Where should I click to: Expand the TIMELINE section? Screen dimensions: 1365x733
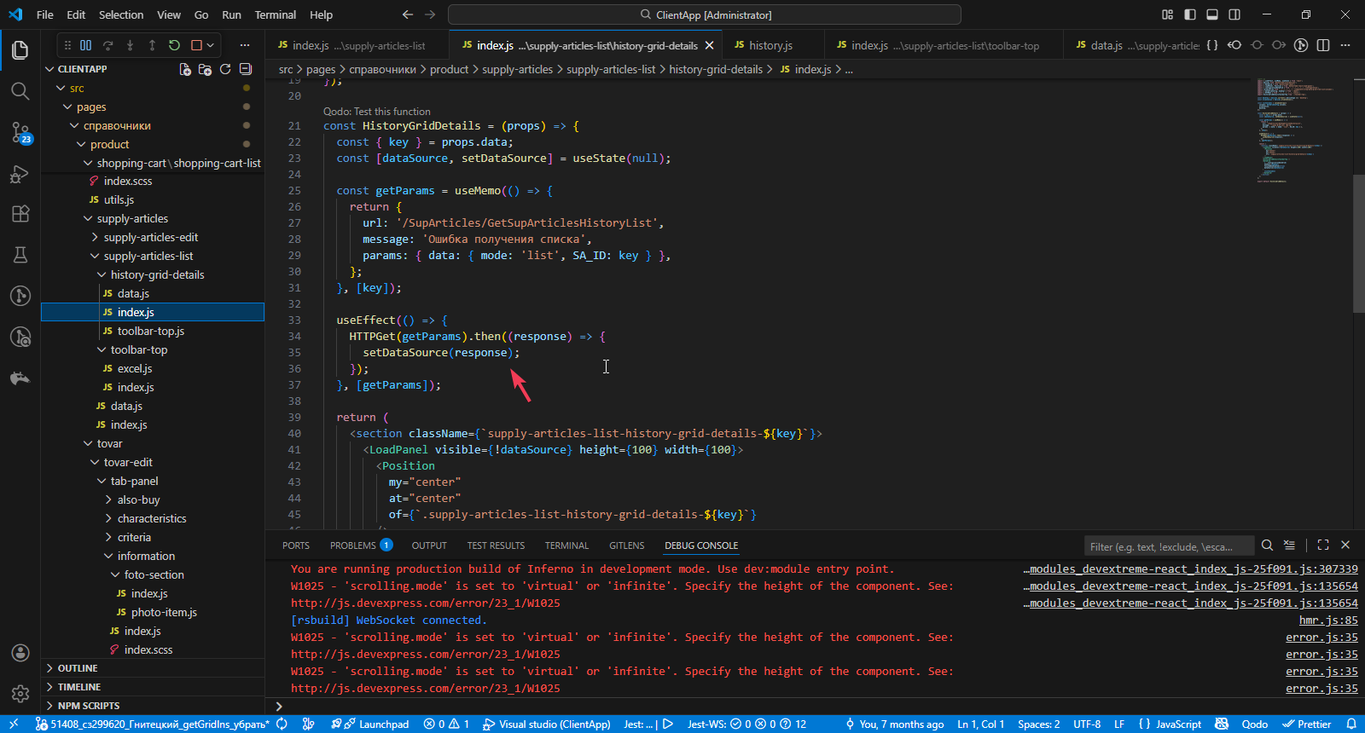78,687
